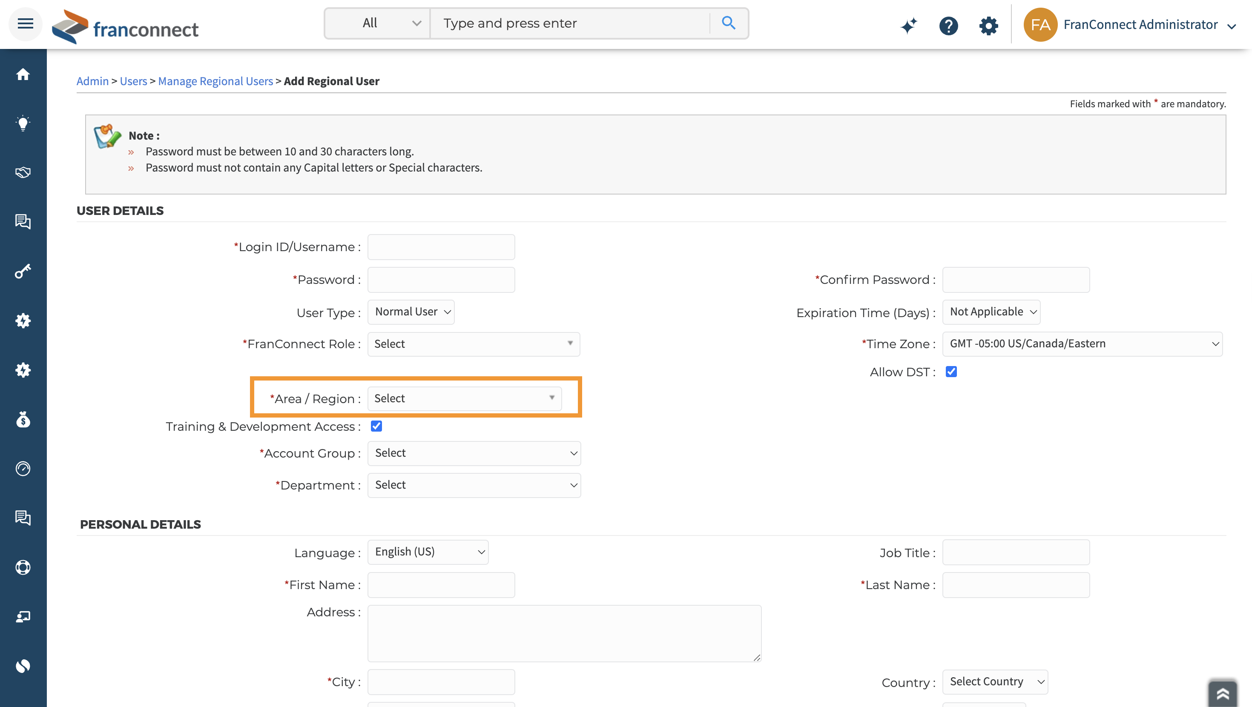Open the hamburger navigation menu
Screen dimensions: 1252x707
click(25, 23)
